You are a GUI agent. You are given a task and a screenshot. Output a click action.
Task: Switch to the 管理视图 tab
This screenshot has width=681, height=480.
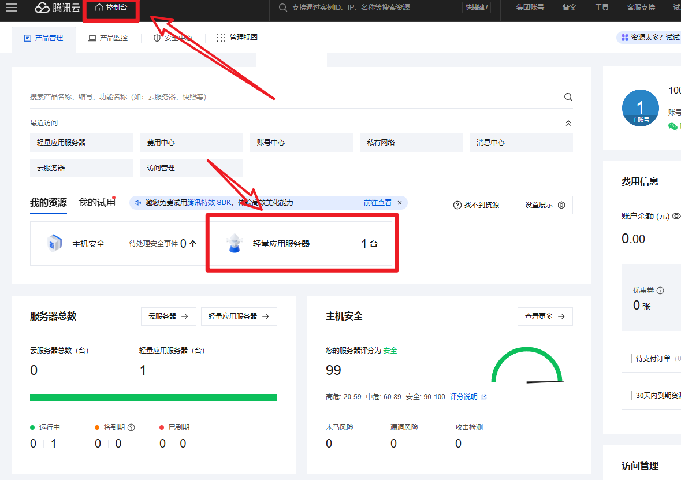click(237, 38)
